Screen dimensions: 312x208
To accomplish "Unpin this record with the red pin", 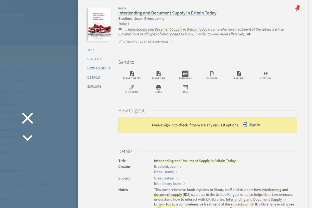I will point(297,8).
